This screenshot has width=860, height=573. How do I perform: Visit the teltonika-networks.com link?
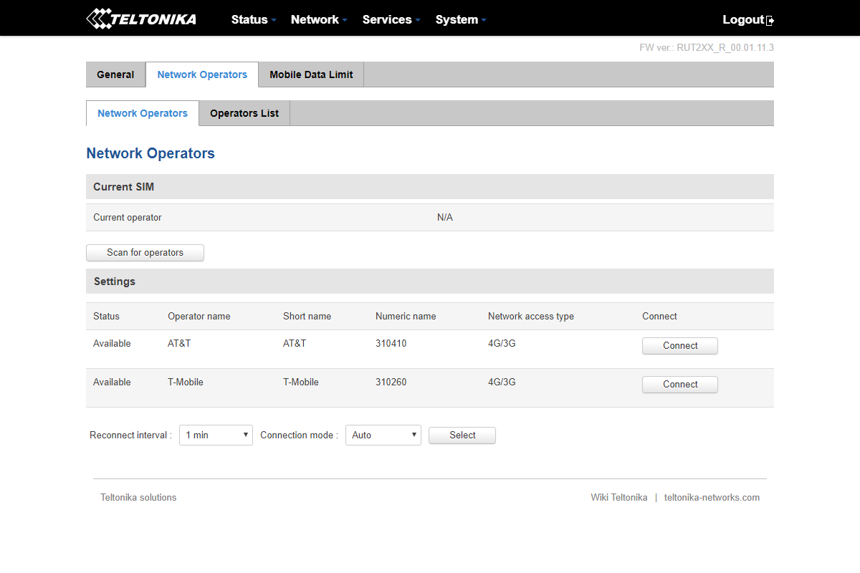(x=712, y=497)
